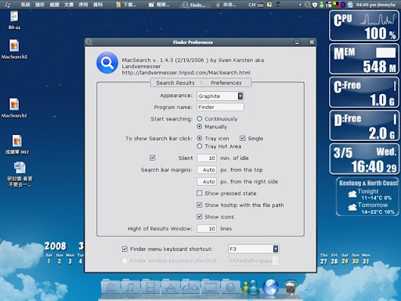Switch to the Finde... taskbar button
Viewport: 401px width, 301px height.
pos(194,5)
